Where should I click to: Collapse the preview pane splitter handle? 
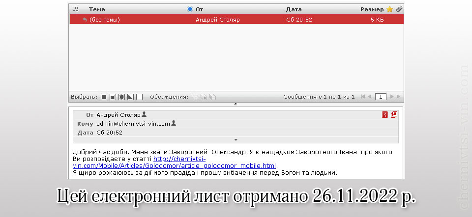coord(236,104)
